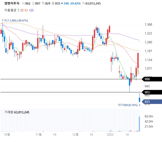
Task: Click the 거래량 63,013,245 label
Action: tap(17, 112)
